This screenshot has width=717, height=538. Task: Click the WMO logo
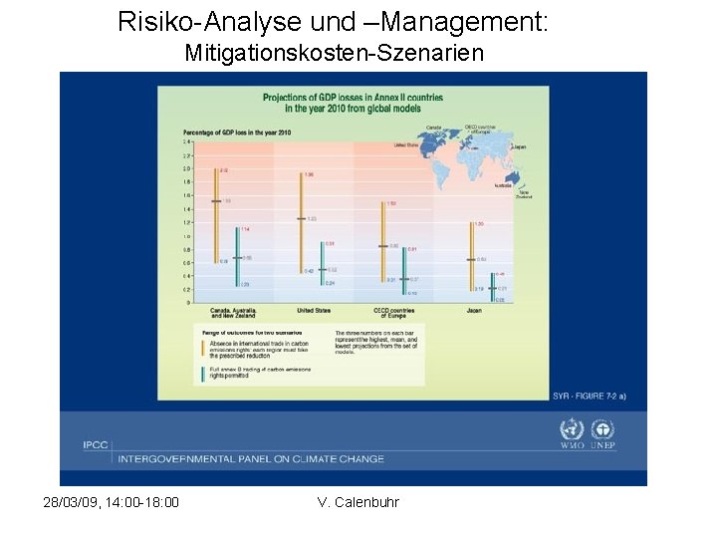click(572, 433)
